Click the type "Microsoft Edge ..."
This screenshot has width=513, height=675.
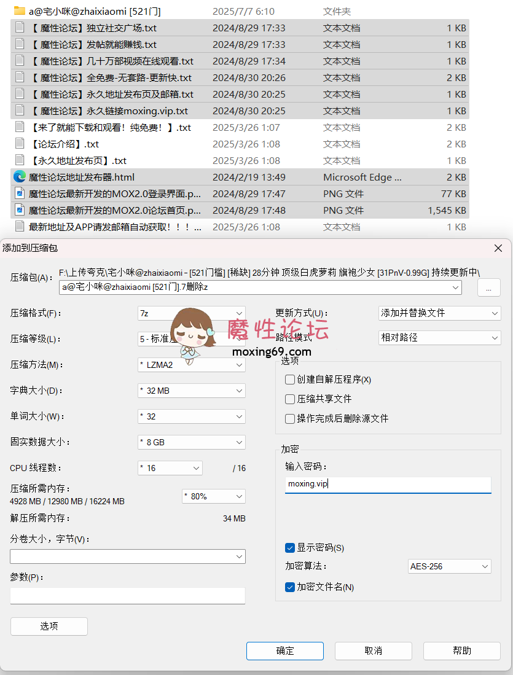click(x=362, y=177)
